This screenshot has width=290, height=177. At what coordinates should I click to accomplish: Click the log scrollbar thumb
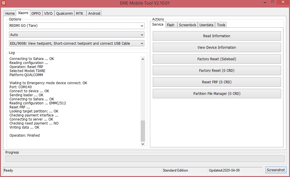[x=143, y=131]
